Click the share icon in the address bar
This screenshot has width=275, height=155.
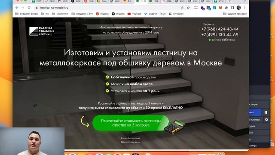(182, 8)
